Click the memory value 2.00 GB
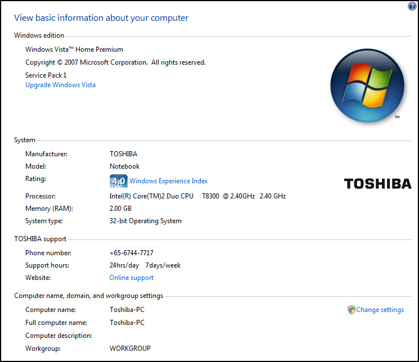Screen dimensions: 419x362 [x=120, y=209]
